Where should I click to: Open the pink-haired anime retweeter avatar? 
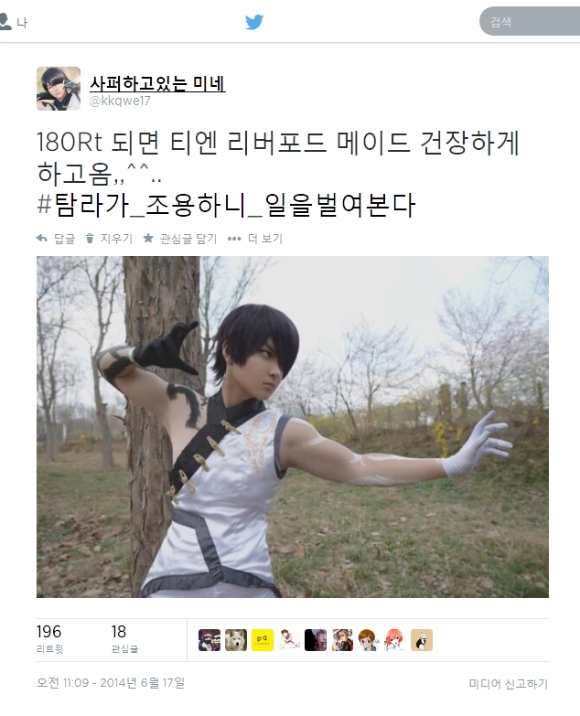point(395,640)
